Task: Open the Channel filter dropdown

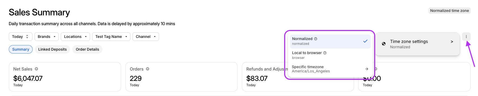Action: pos(146,37)
